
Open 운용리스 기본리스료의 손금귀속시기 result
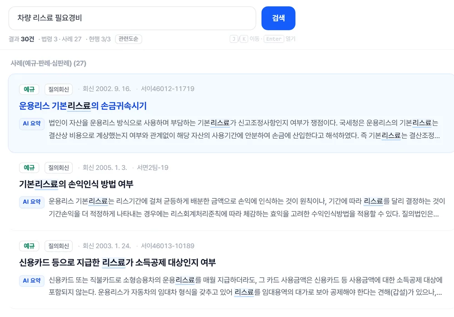83,106
